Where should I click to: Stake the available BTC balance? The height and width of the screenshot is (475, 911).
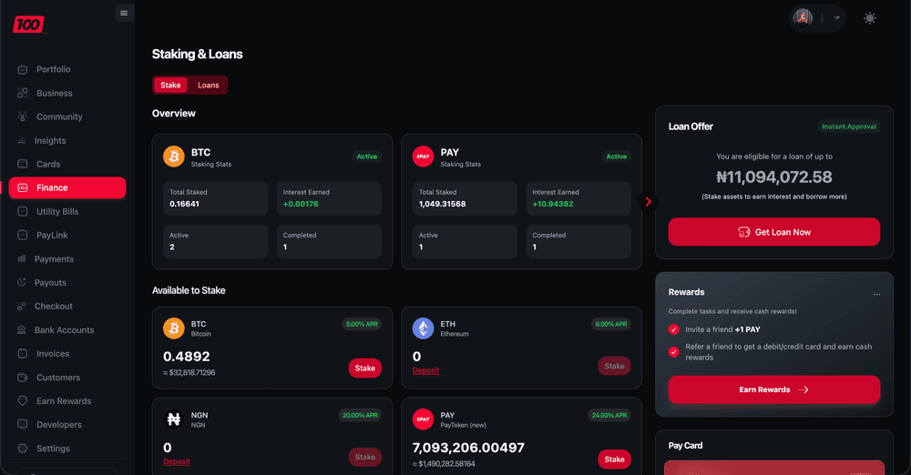click(x=365, y=369)
